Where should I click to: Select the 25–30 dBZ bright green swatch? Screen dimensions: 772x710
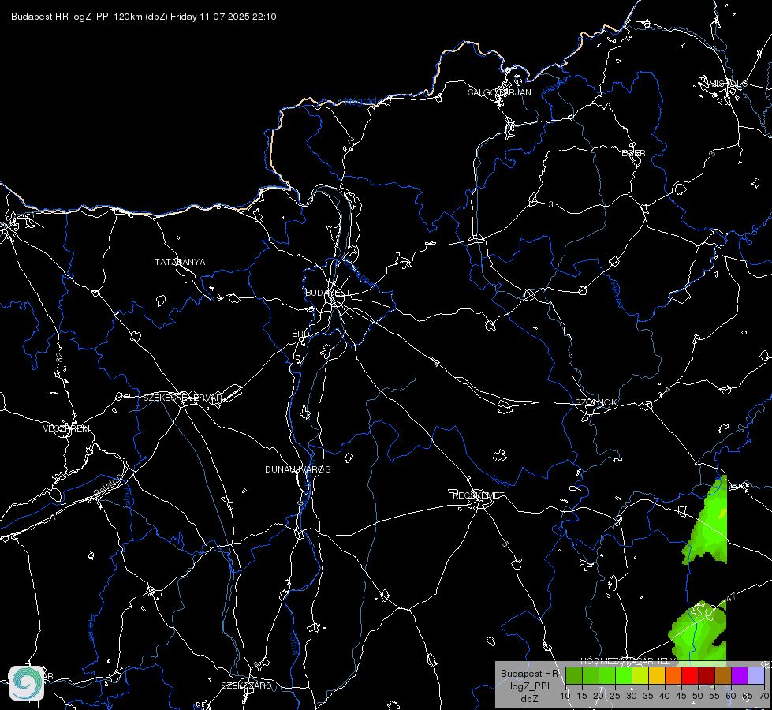[624, 675]
